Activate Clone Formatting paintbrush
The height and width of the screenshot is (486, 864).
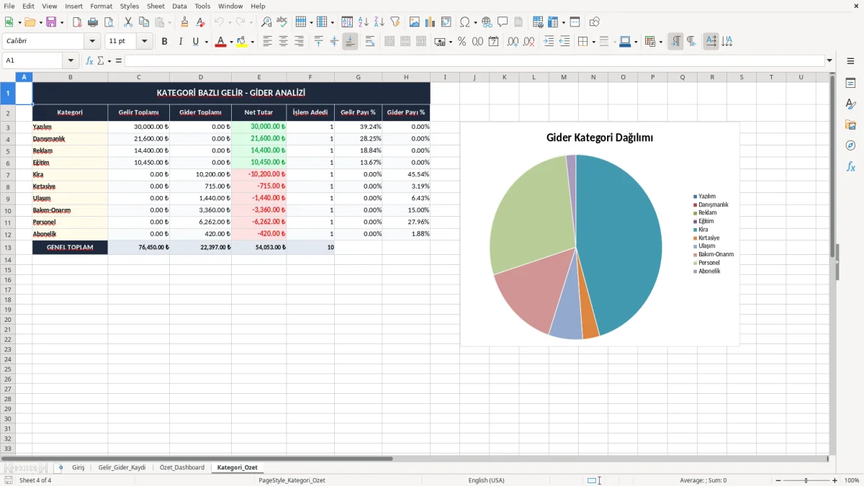(x=184, y=22)
